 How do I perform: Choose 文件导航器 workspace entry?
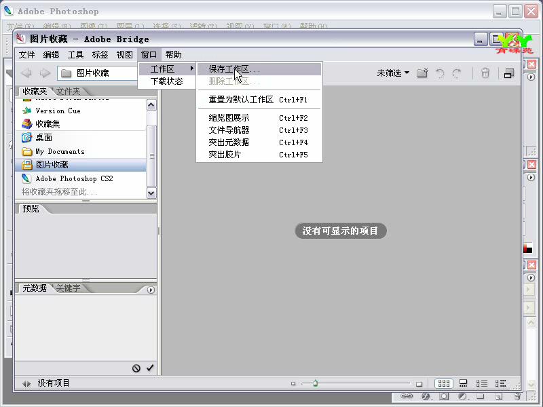tap(259, 130)
